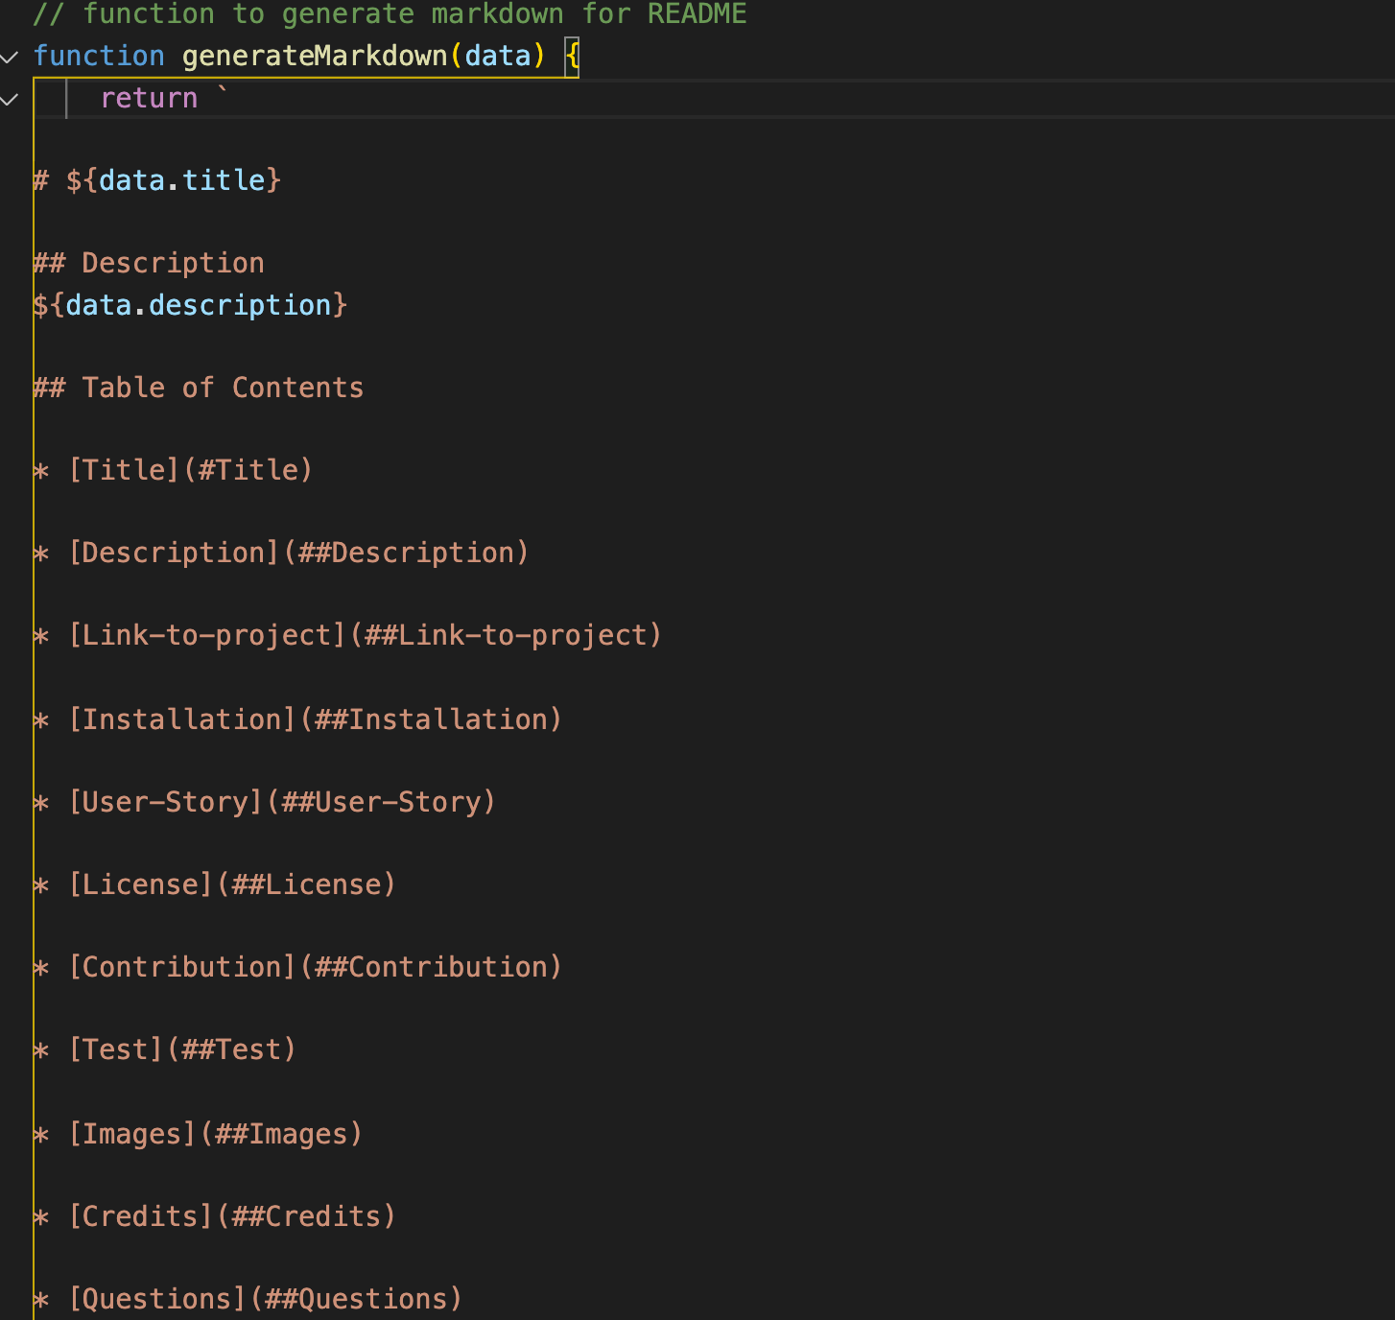Click the '[Questions](##Questions)' line
This screenshot has width=1395, height=1320.
pos(248,1299)
